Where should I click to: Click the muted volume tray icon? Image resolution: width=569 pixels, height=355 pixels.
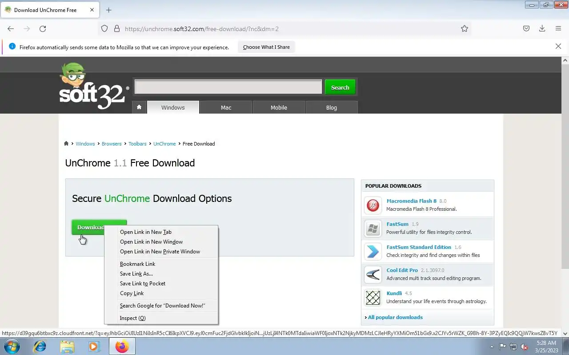pyautogui.click(x=525, y=347)
